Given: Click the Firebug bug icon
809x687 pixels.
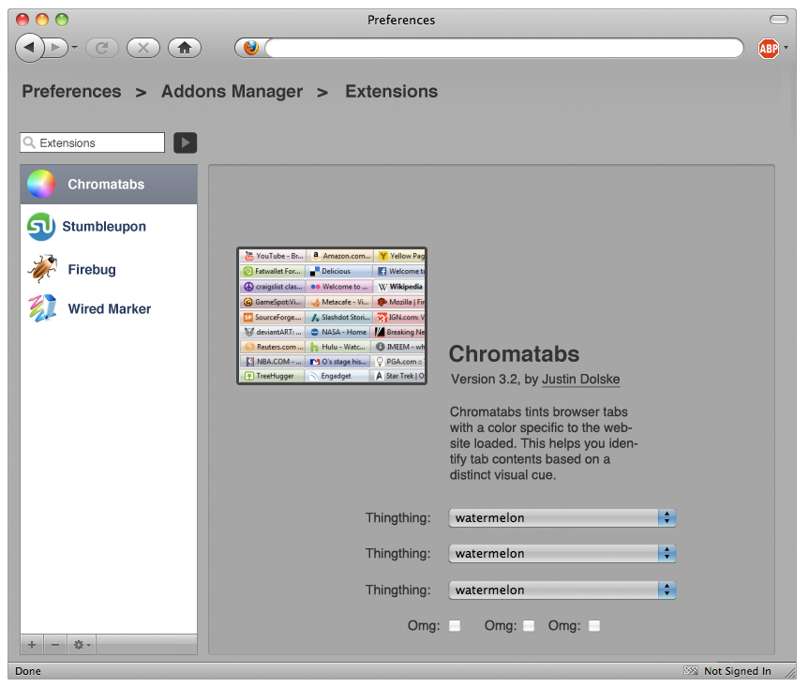Looking at the screenshot, I should (42, 268).
